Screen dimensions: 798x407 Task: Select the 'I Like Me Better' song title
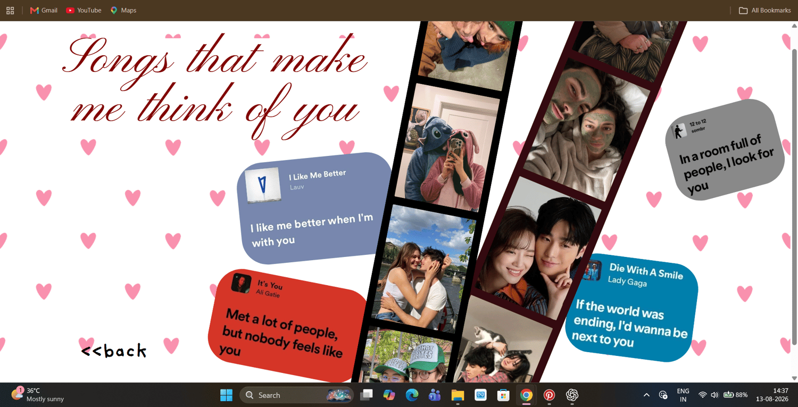318,175
